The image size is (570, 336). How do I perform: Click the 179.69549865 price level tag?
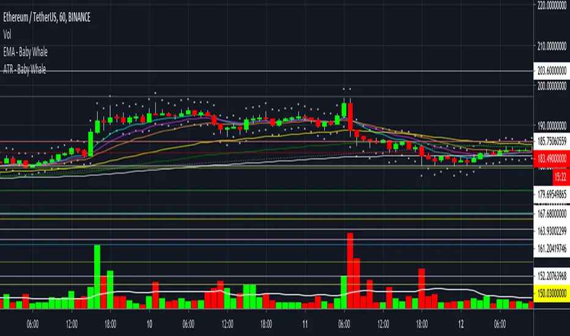coord(552,195)
